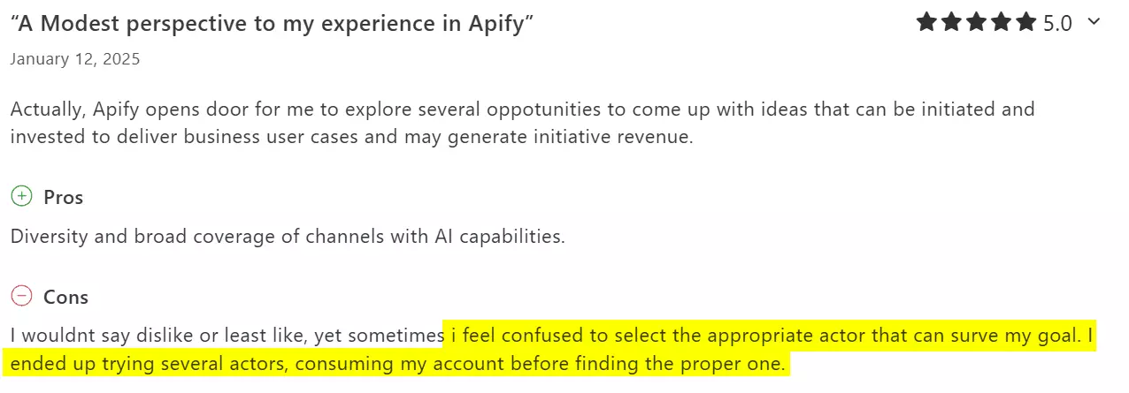Select the fifth rating star
This screenshot has width=1129, height=393.
pyautogui.click(x=1025, y=23)
